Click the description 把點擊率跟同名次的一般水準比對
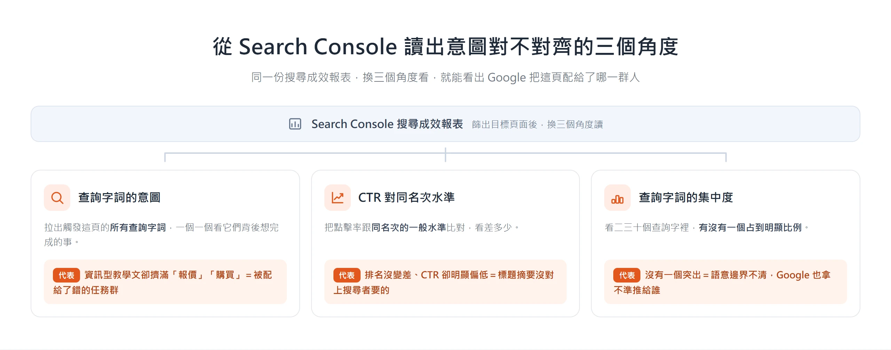This screenshot has height=350, width=891. click(395, 228)
